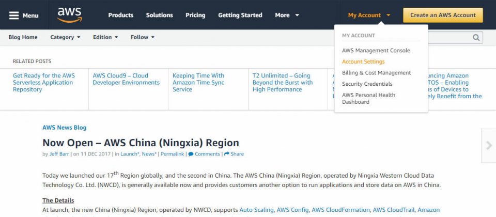Select AWS Management Console menu entry

(x=376, y=51)
